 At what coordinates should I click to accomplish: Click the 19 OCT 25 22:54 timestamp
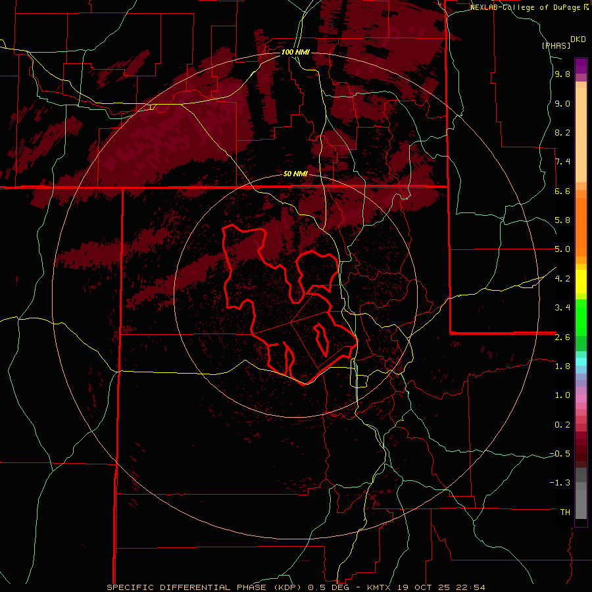pyautogui.click(x=441, y=587)
